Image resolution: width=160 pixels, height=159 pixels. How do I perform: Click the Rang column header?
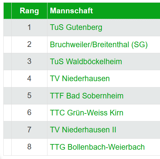[x=29, y=11]
